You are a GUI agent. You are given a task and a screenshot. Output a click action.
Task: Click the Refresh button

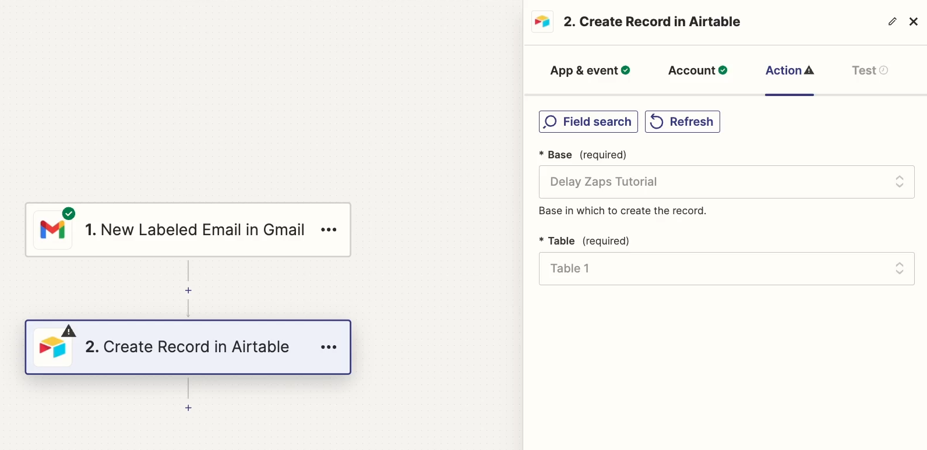[x=682, y=122]
